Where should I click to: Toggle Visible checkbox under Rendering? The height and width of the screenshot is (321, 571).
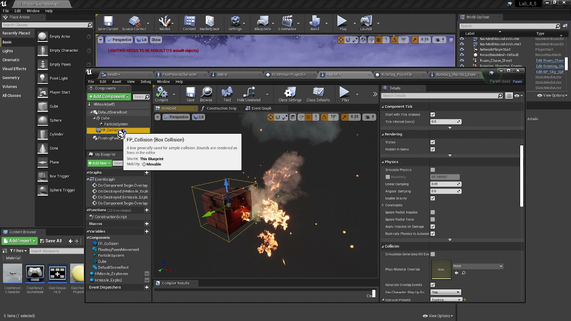pos(433,142)
